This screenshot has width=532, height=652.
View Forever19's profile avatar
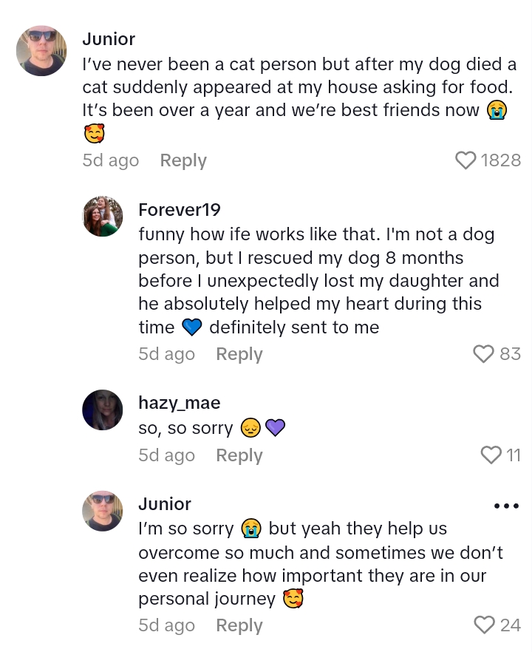pos(103,217)
